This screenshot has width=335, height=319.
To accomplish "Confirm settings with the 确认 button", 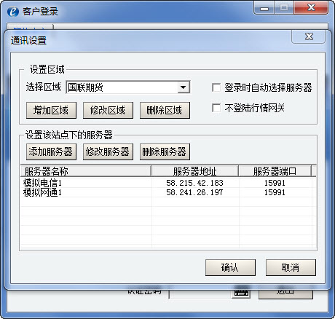I will tap(230, 267).
